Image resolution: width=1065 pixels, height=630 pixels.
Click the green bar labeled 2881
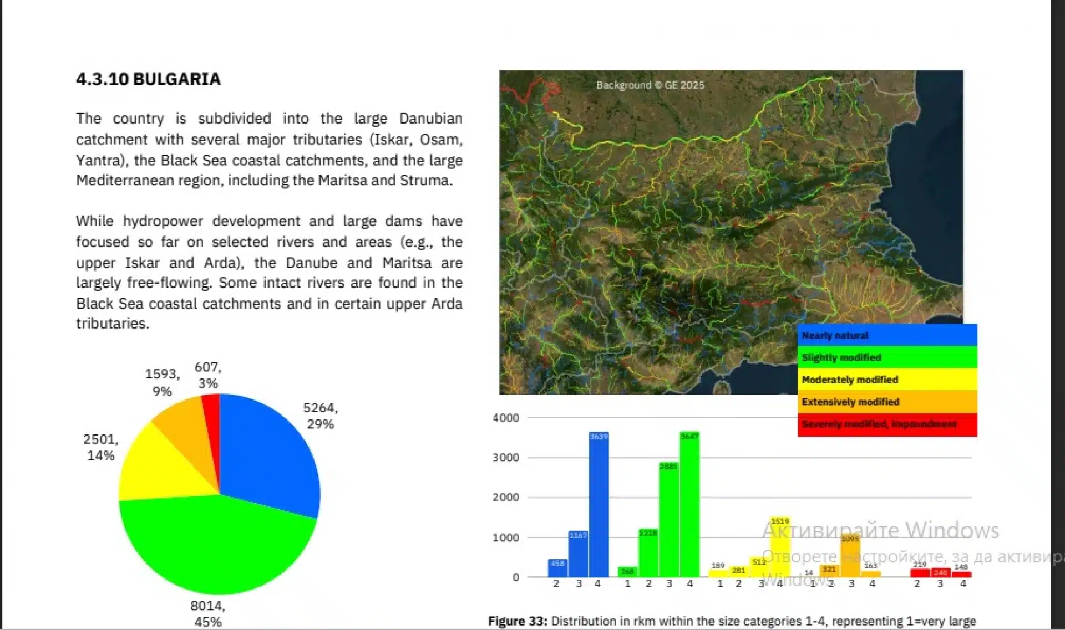pos(668,520)
